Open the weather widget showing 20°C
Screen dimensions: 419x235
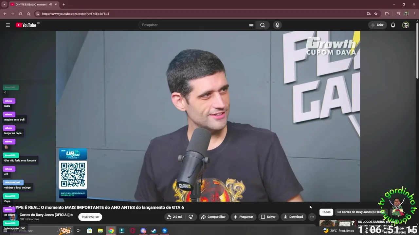pos(338,230)
